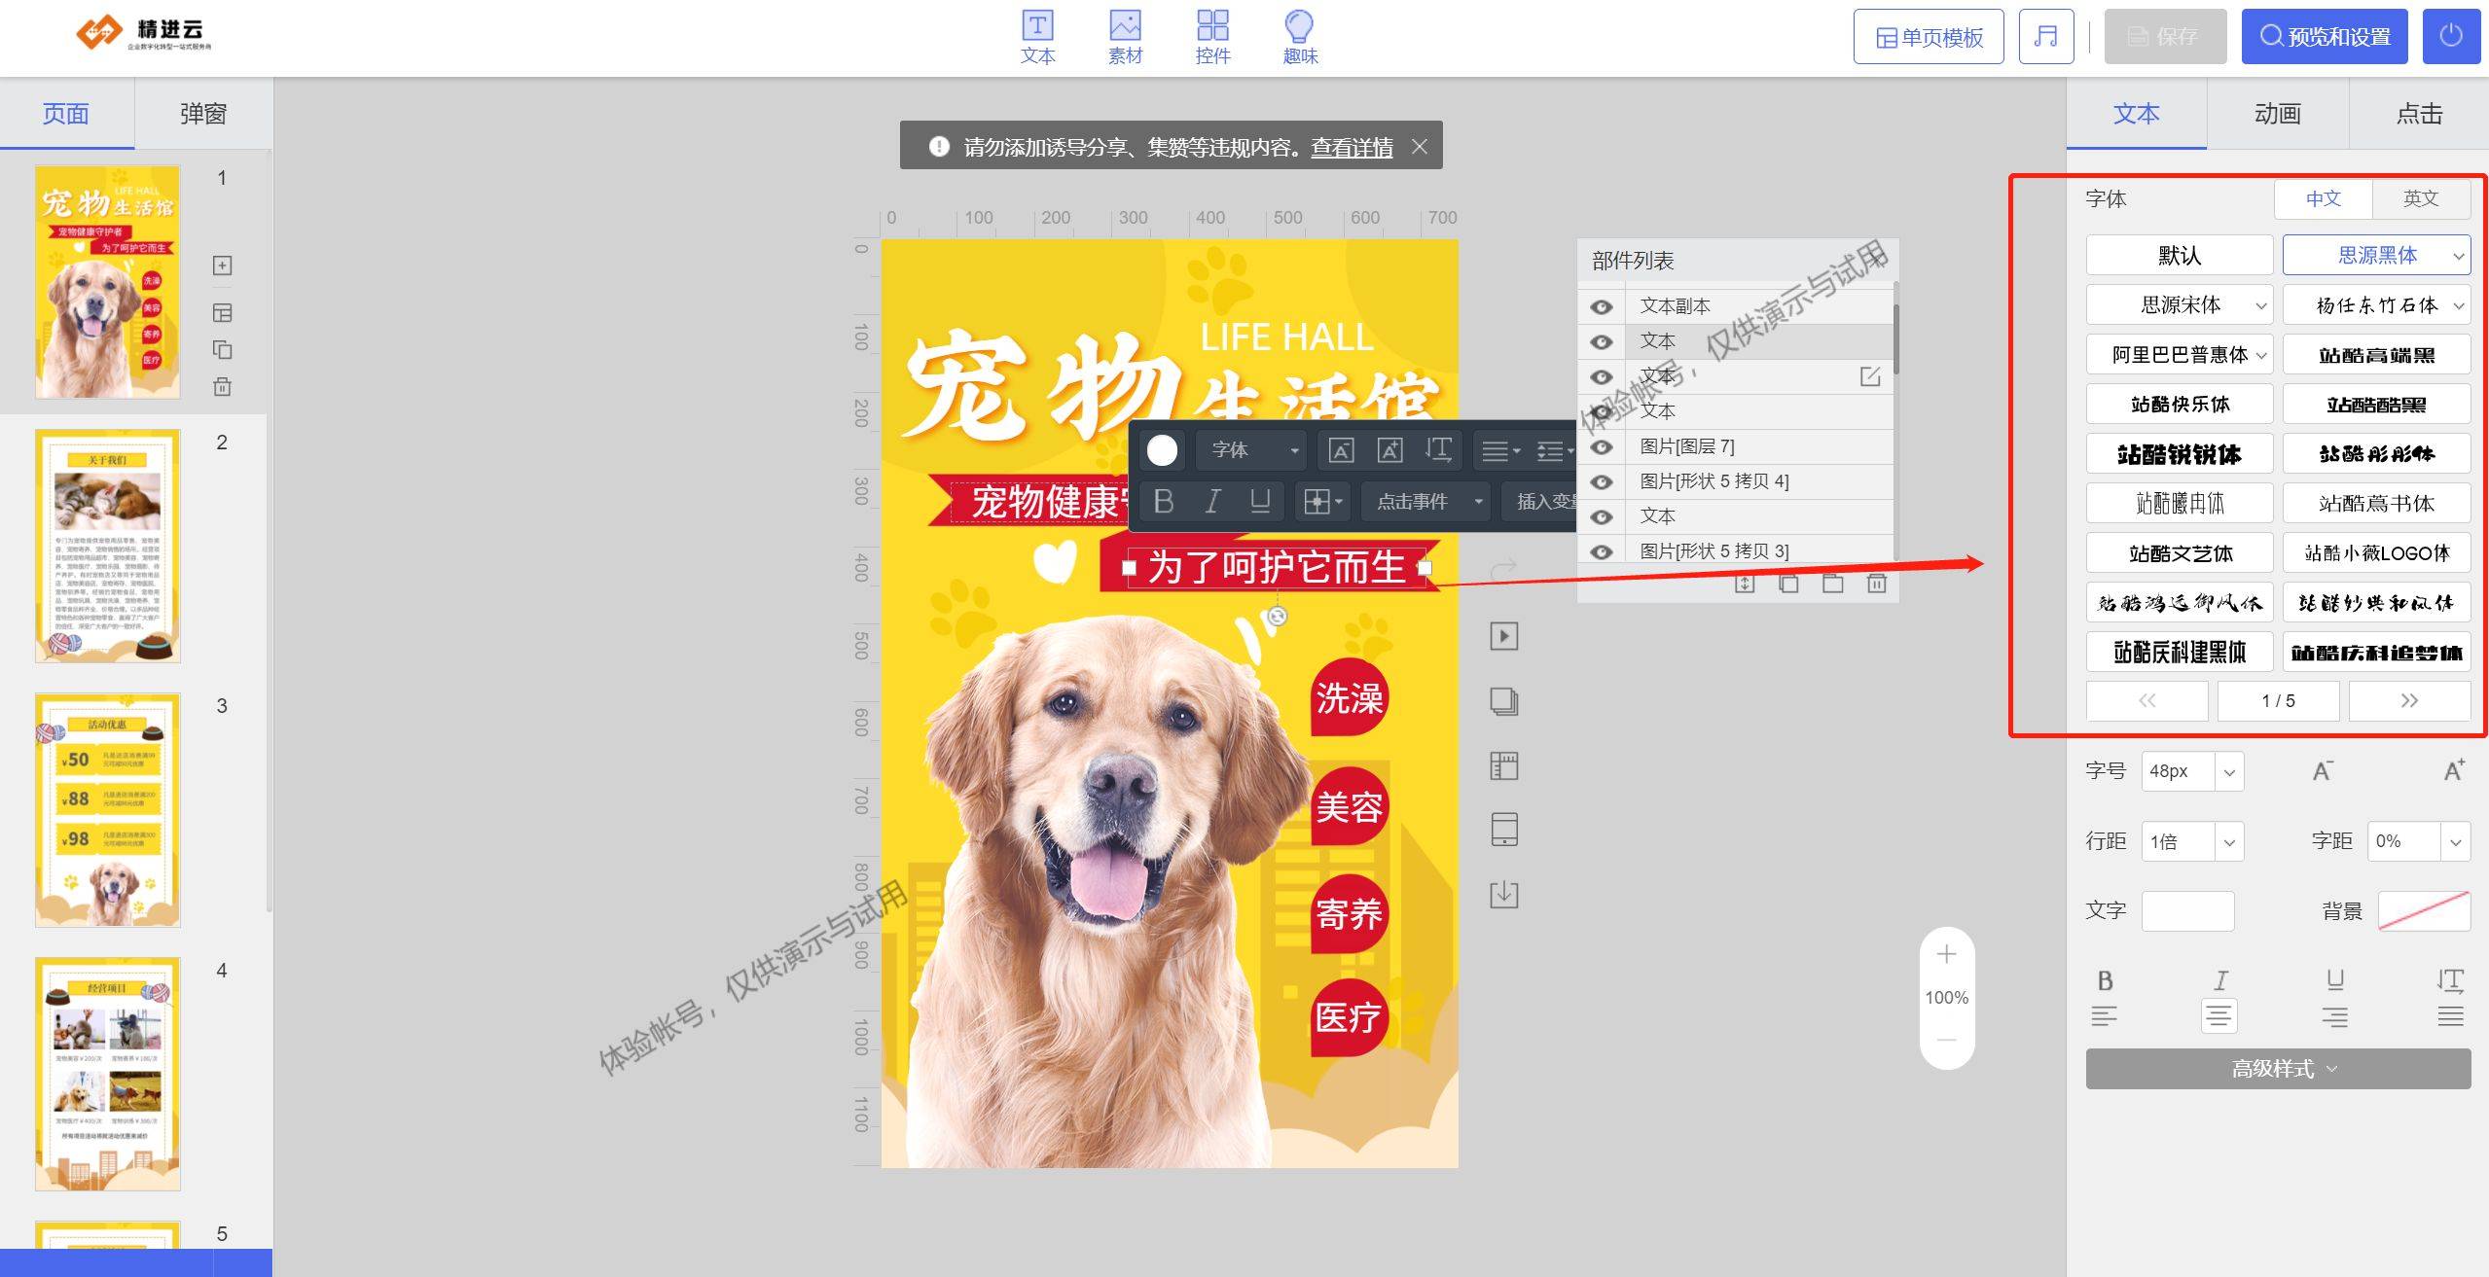Screen dimensions: 2489x1277
Task: Open 点击事件 dropdown in floating toolbar
Action: (1425, 502)
